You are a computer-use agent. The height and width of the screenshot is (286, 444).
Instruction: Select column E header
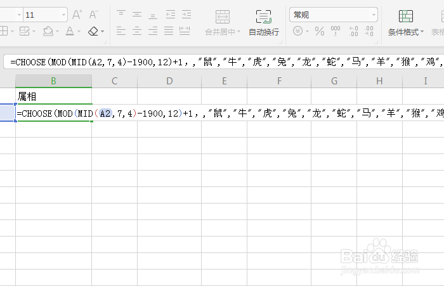(225, 81)
